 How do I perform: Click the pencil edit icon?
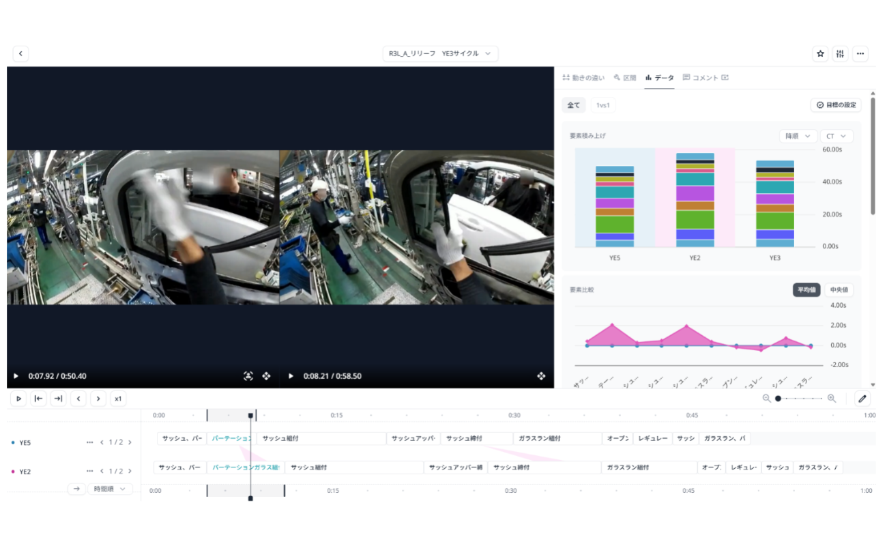pyautogui.click(x=862, y=399)
